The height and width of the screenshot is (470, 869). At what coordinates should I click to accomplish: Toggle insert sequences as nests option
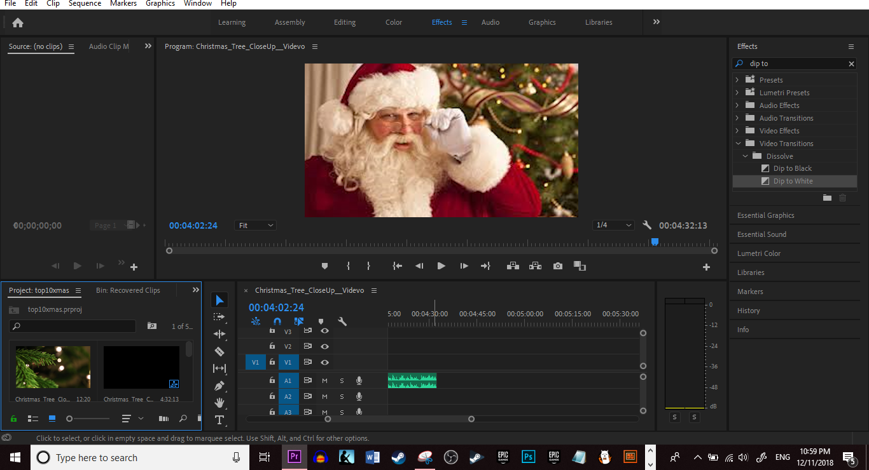tap(256, 321)
